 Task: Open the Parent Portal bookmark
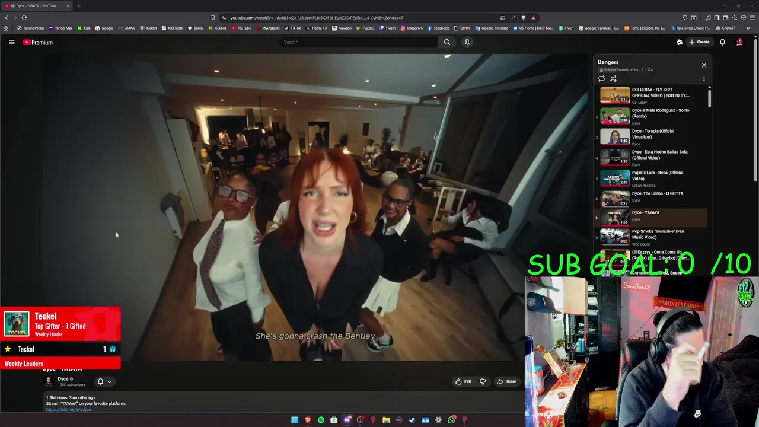tap(30, 28)
